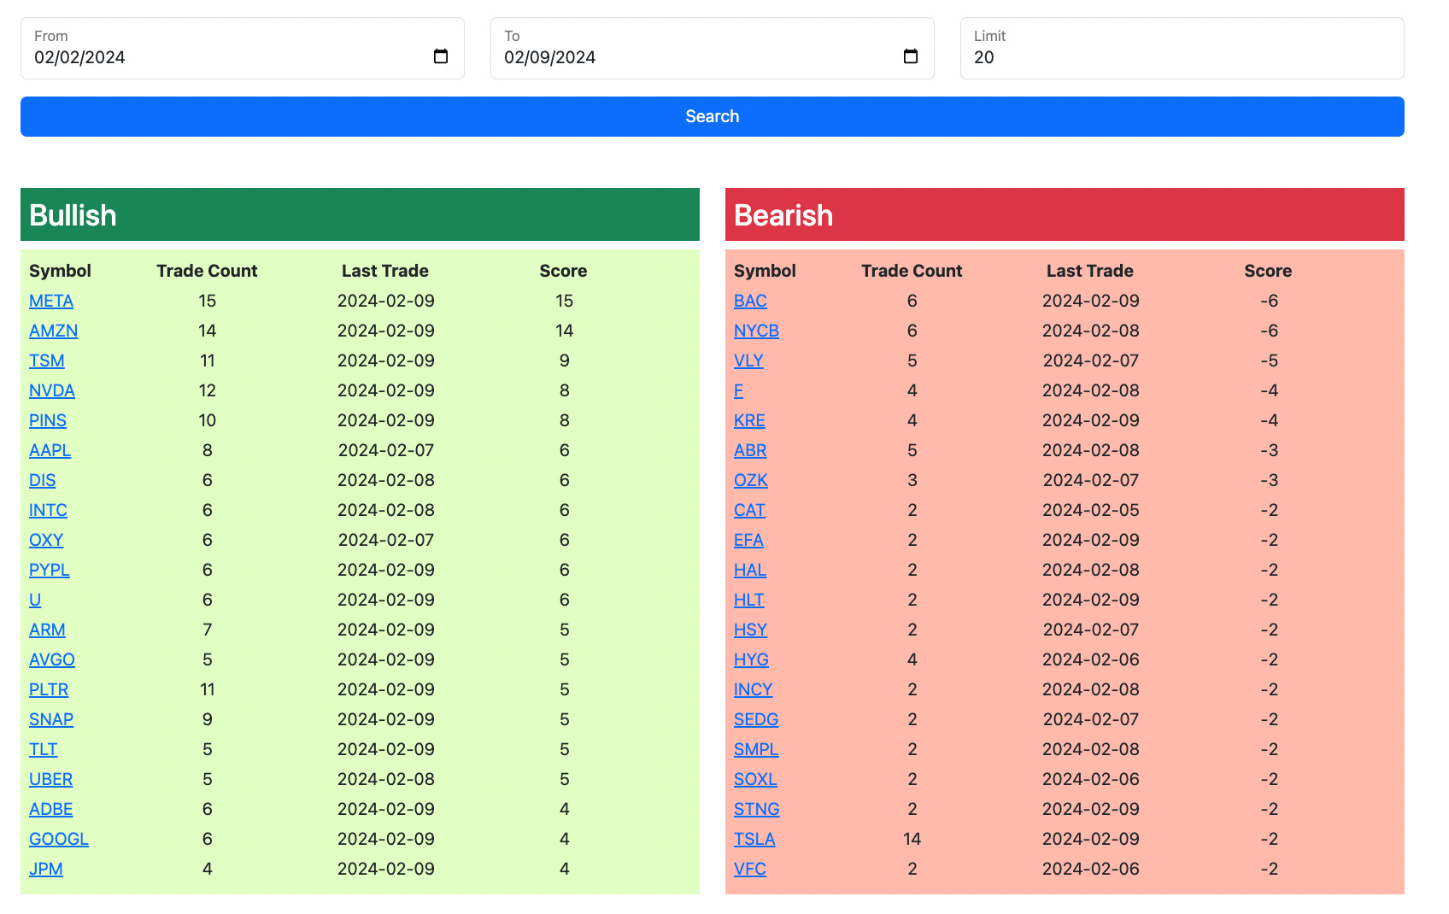The image size is (1449, 914).
Task: Click the Bullish table heading
Action: (73, 215)
